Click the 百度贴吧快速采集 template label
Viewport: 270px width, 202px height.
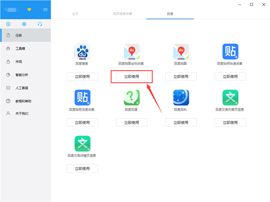(x=230, y=64)
